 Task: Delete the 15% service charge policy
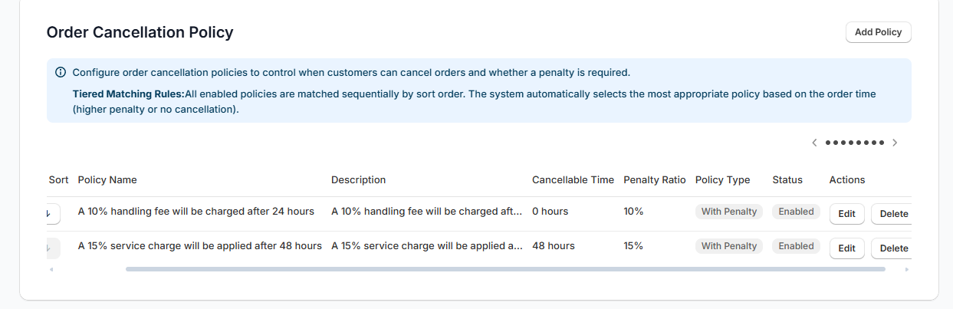pyautogui.click(x=892, y=248)
